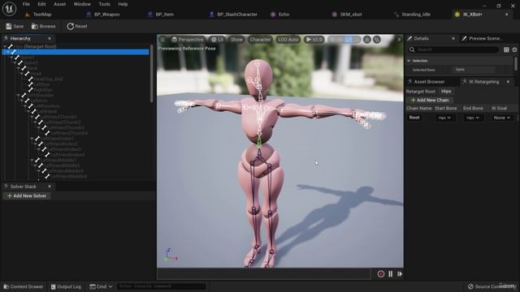Image resolution: width=520 pixels, height=292 pixels.
Task: Open the Asset menu
Action: coord(59,4)
